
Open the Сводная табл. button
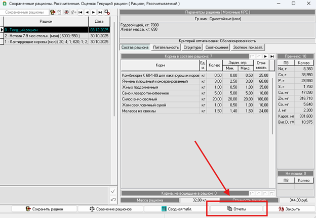[177, 209]
